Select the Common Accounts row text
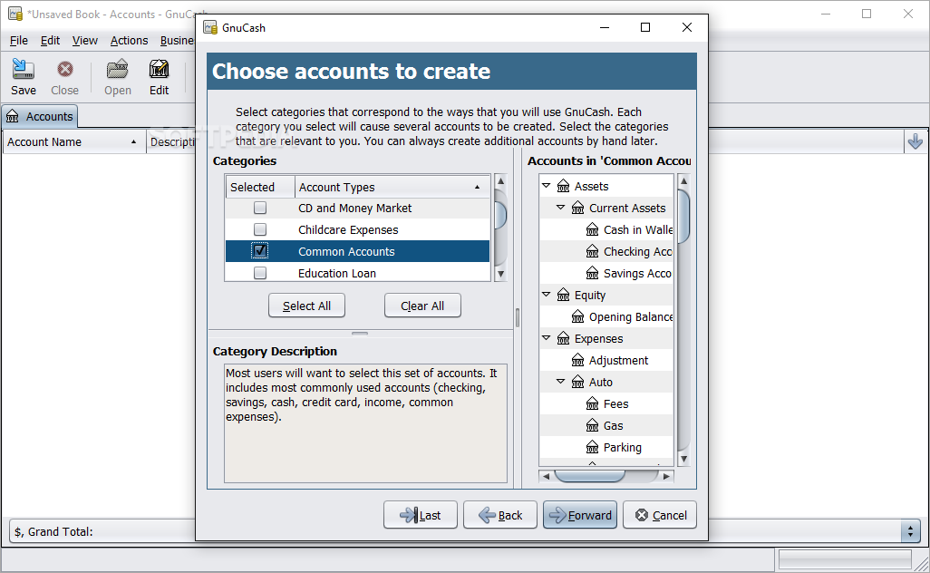 pyautogui.click(x=346, y=251)
